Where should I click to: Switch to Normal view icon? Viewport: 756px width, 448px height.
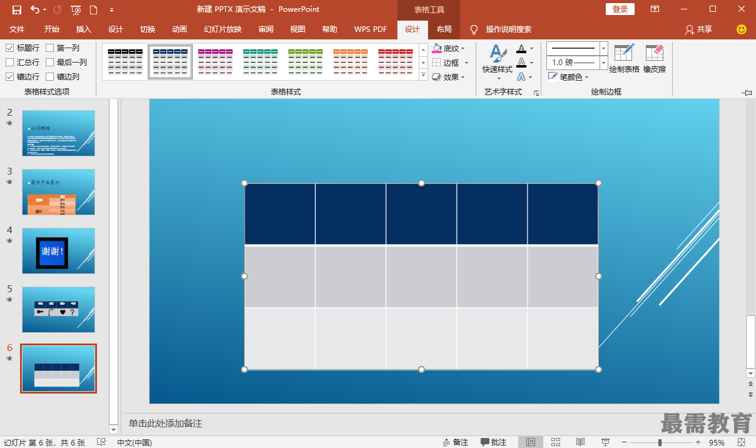[x=531, y=442]
